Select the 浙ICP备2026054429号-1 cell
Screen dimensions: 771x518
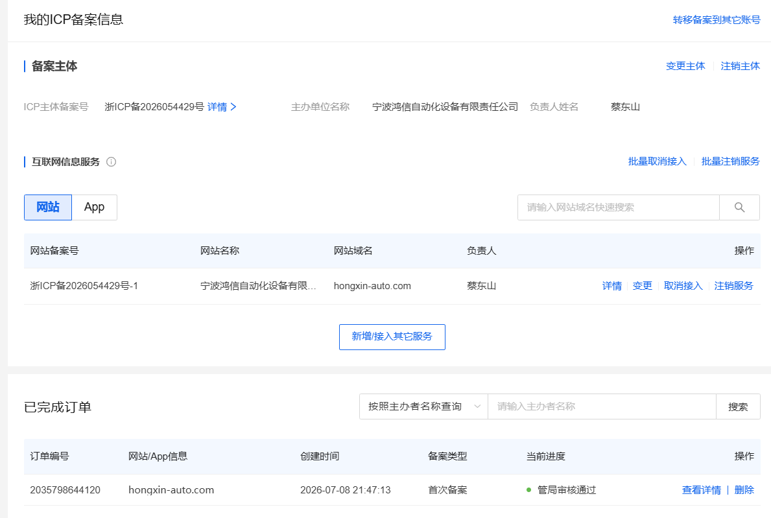coord(84,286)
